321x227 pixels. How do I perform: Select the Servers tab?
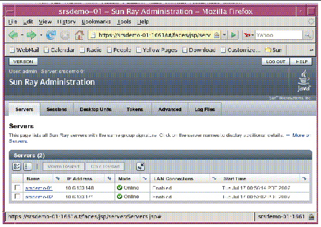(24, 109)
